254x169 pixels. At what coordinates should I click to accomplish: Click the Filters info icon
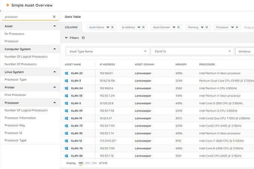(83, 38)
